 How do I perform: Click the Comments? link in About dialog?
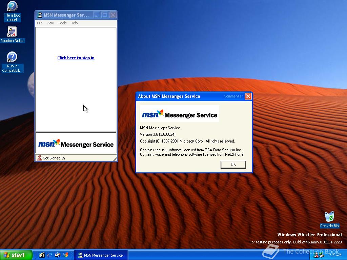[x=233, y=96]
